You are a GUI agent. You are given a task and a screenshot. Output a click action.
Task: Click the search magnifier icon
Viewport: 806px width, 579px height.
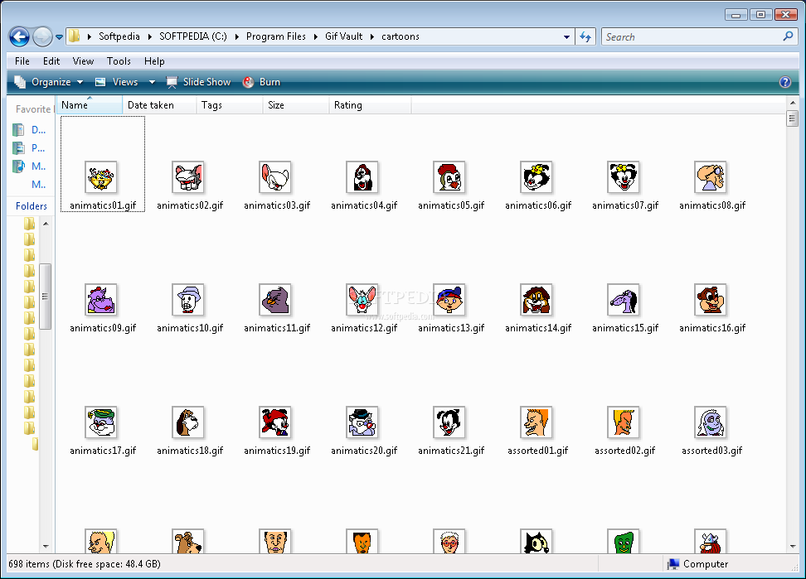(x=788, y=36)
